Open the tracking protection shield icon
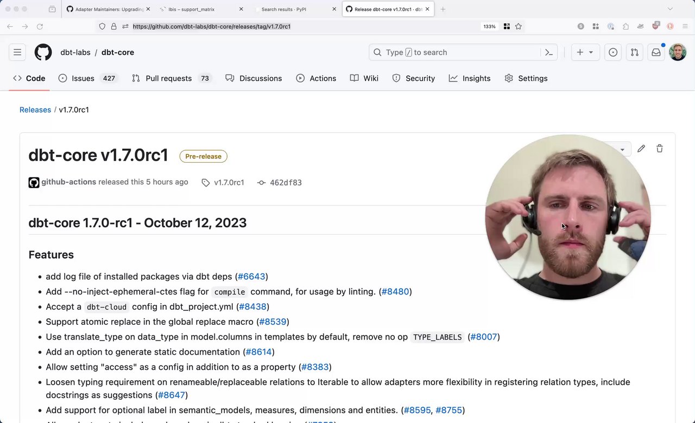695x423 pixels. tap(102, 26)
